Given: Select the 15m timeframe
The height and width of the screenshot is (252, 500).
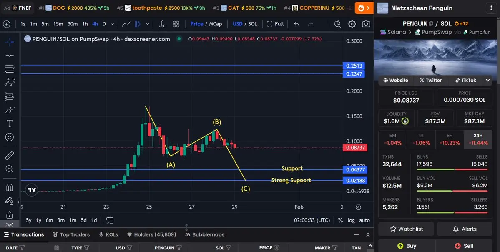Looking at the screenshot, I should click(58, 24).
